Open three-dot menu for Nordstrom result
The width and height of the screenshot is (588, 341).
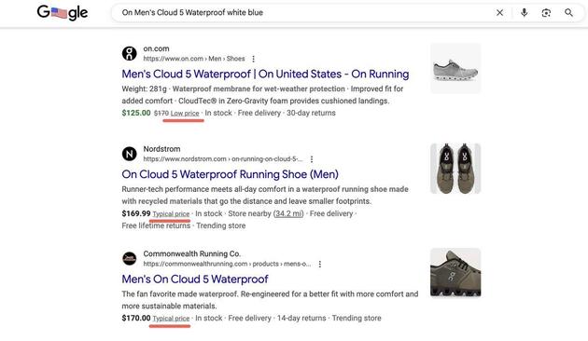312,159
